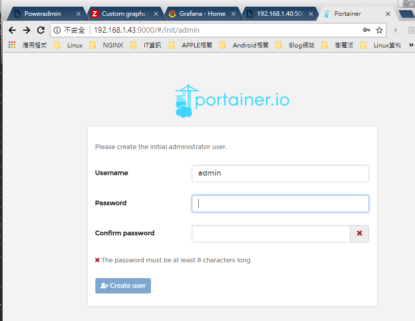This screenshot has width=415, height=321.
Task: Click 'The password must be at least 8 characters long' text
Action: (x=176, y=260)
